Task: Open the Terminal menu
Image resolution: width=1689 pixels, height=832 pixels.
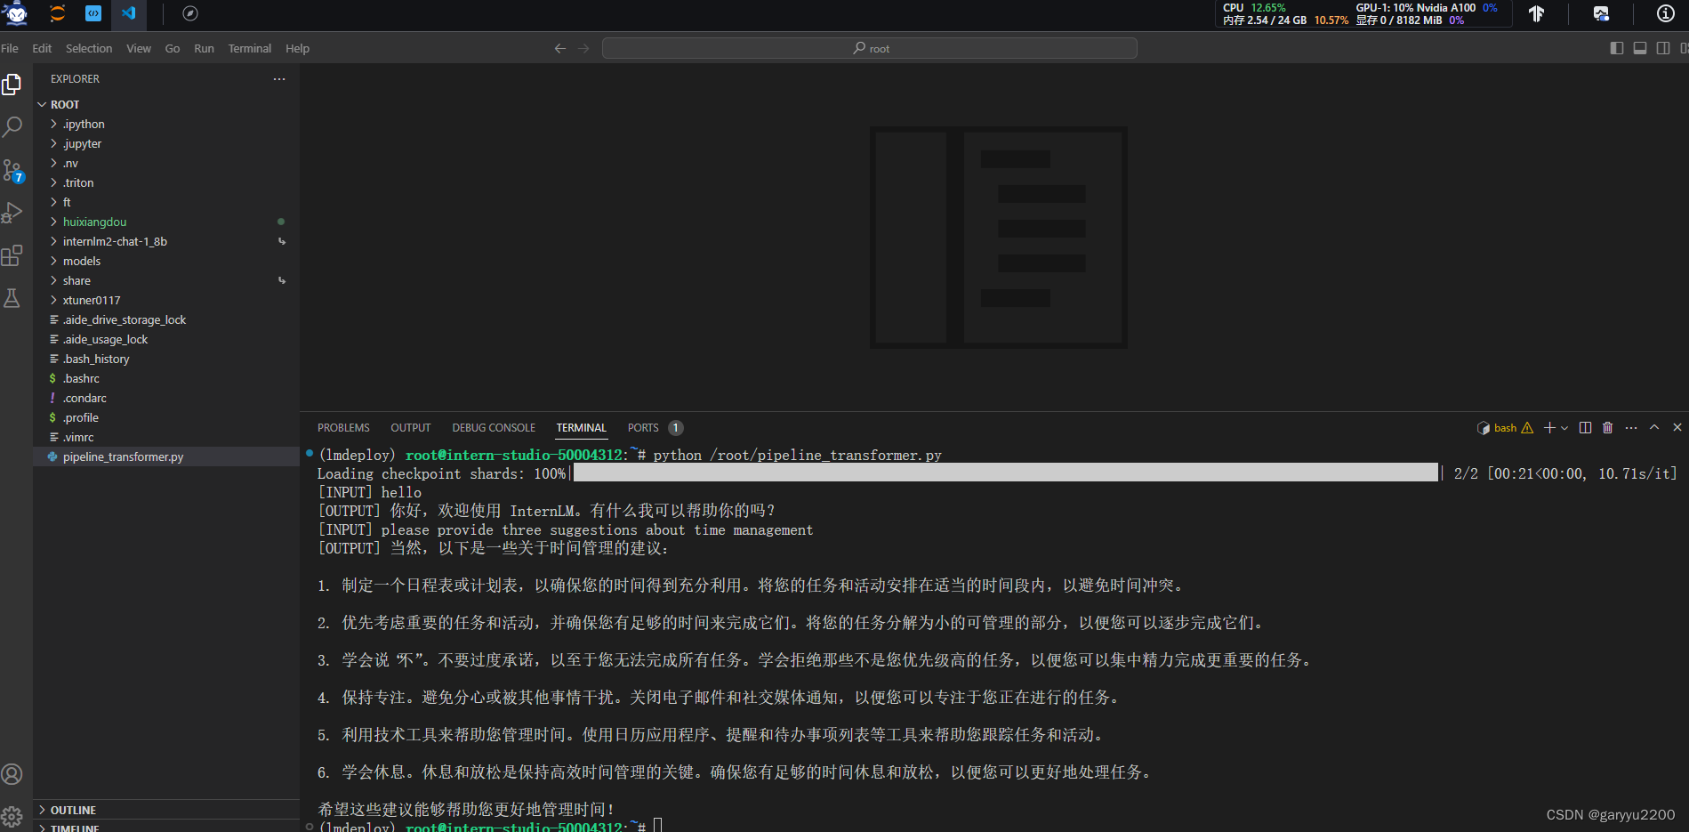Action: 249,48
